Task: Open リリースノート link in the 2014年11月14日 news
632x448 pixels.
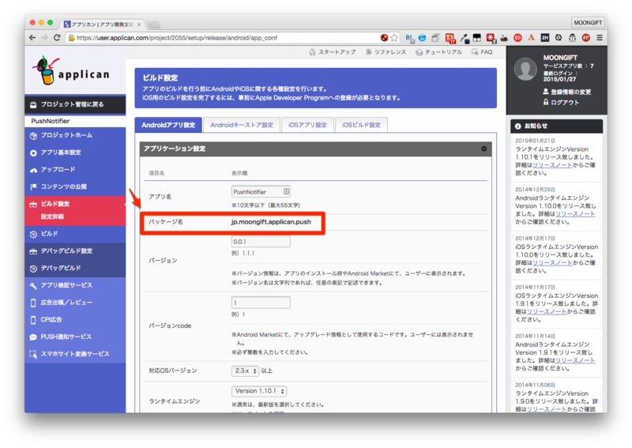Action: 575,360
